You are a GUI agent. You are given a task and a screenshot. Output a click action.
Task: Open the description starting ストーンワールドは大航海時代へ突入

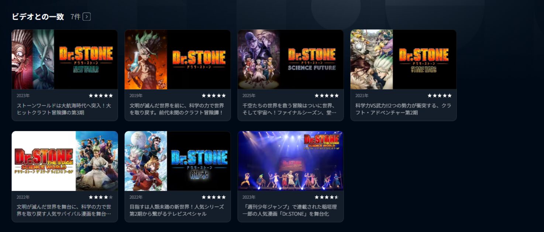[64, 109]
